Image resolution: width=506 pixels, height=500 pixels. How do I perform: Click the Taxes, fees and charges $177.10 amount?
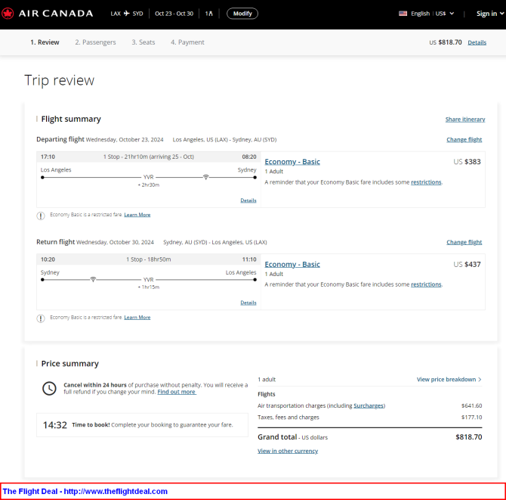click(471, 418)
